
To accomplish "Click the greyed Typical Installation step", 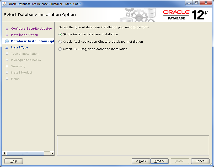I will [x=25, y=54].
